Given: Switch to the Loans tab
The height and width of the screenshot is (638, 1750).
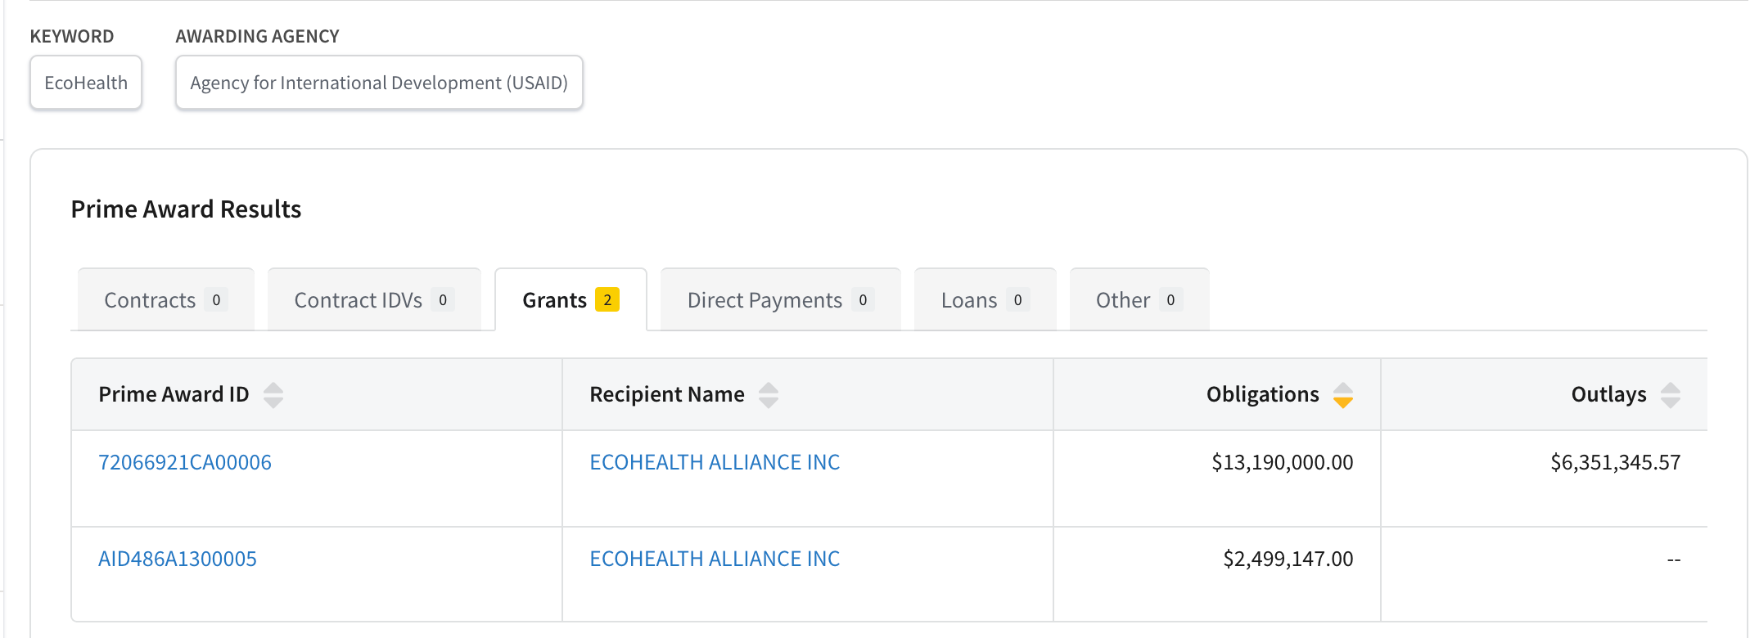Looking at the screenshot, I should coord(985,299).
